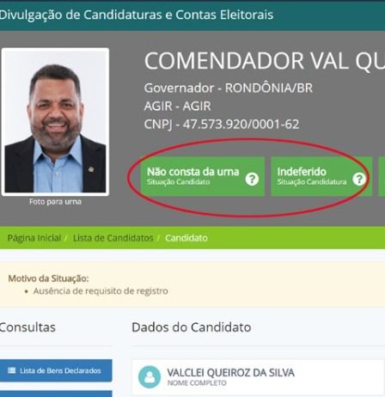This screenshot has height=397, width=385.
Task: Click the candidate urna photo
Action: [55, 122]
